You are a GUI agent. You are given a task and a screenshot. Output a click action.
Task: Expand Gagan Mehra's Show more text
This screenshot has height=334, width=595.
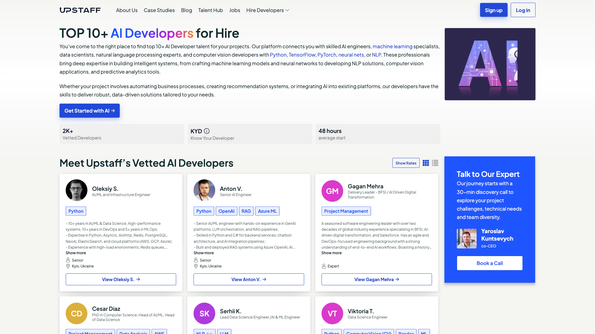coord(331,253)
